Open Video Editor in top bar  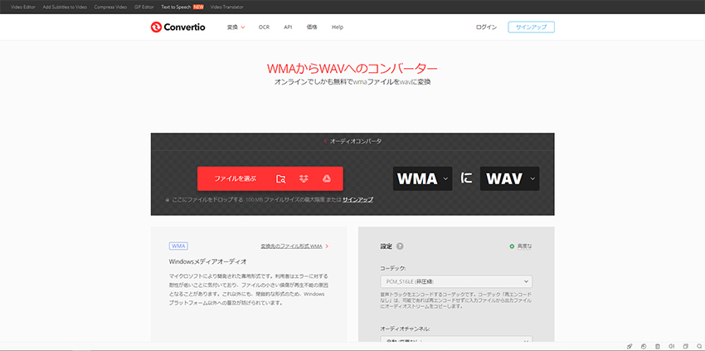tap(22, 7)
